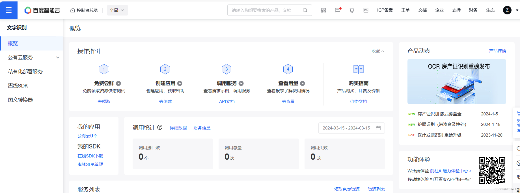Click the 去创建 link
Viewport: 520px width, 193px height.
coord(165,102)
